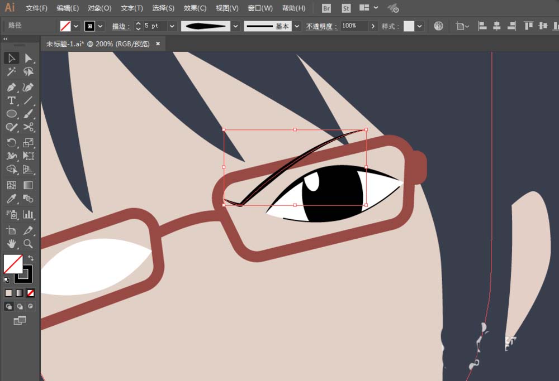Select the Paintbrush tool

(x=28, y=114)
